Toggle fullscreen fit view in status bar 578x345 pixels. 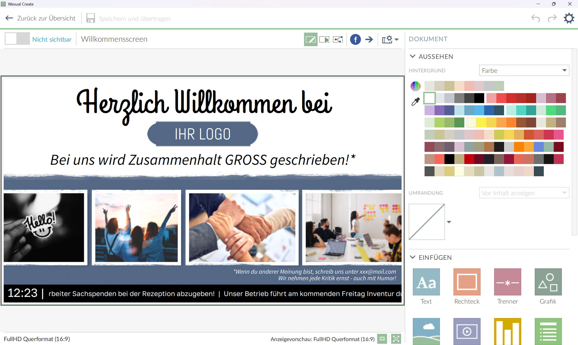click(x=396, y=339)
